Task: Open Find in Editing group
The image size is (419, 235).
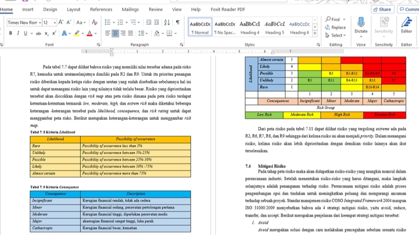Action: 333,19
